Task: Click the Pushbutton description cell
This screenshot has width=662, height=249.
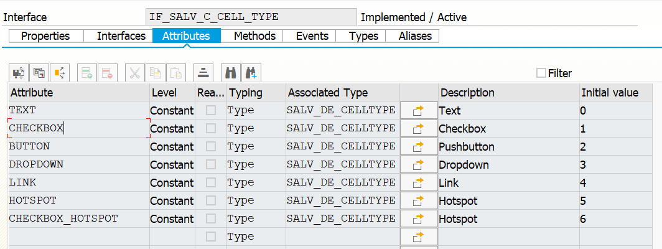Action: (509, 147)
